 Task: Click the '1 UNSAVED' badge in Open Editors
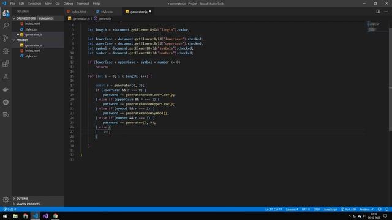pos(45,18)
